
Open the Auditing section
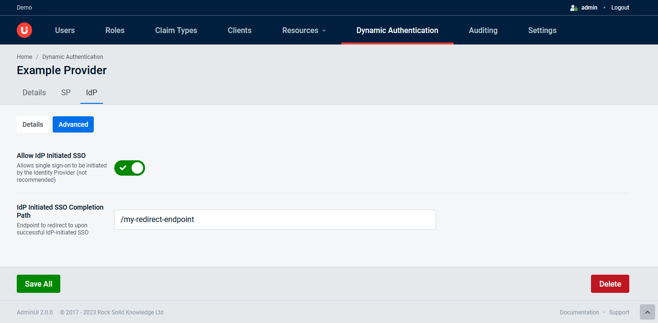[x=483, y=30]
